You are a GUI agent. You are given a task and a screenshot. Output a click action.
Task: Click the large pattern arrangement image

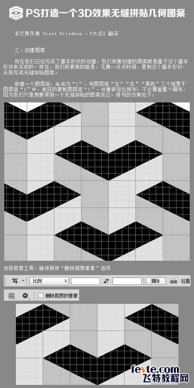(97, 181)
